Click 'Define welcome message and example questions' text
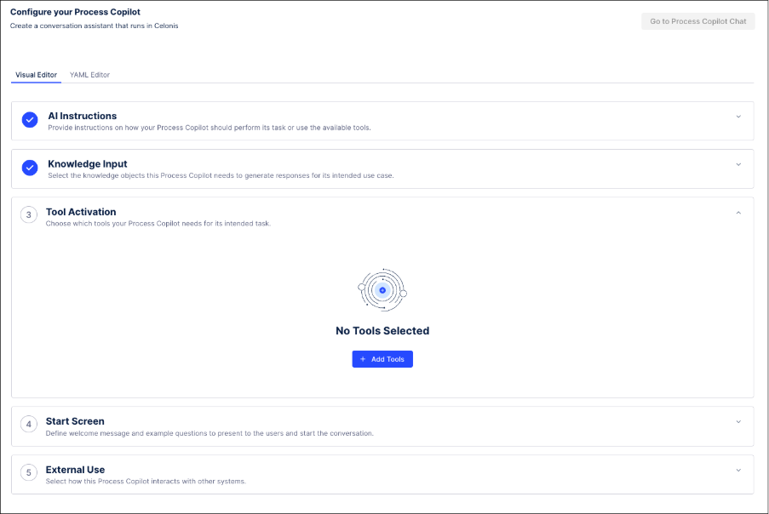Screen dimensions: 769x514 coord(209,433)
